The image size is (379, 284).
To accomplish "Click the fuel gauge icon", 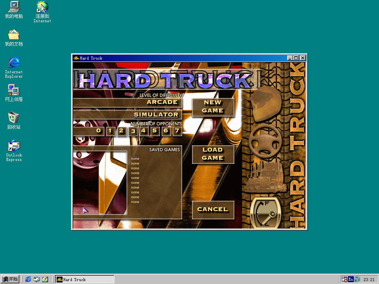I will (x=266, y=213).
